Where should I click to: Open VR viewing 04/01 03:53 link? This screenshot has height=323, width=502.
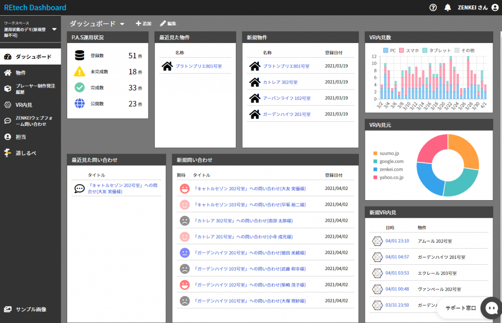point(397,273)
